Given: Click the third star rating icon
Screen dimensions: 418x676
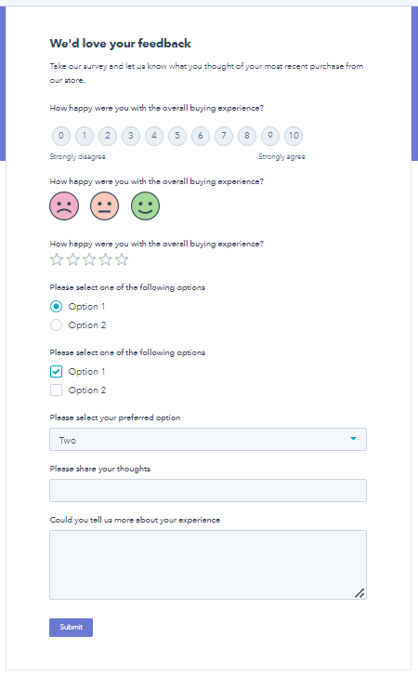Looking at the screenshot, I should (x=89, y=259).
